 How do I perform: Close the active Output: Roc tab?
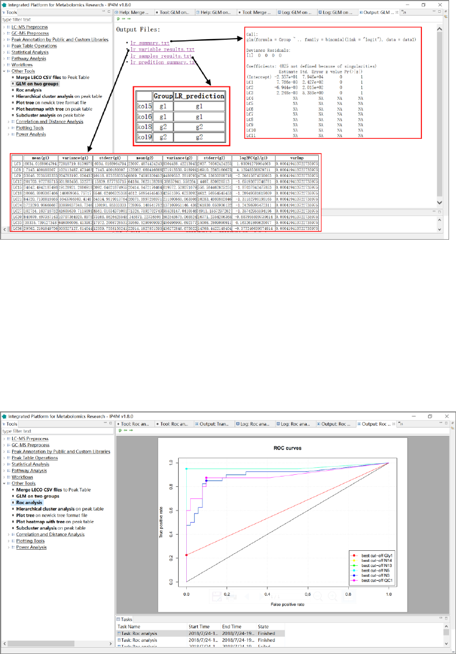coord(393,424)
